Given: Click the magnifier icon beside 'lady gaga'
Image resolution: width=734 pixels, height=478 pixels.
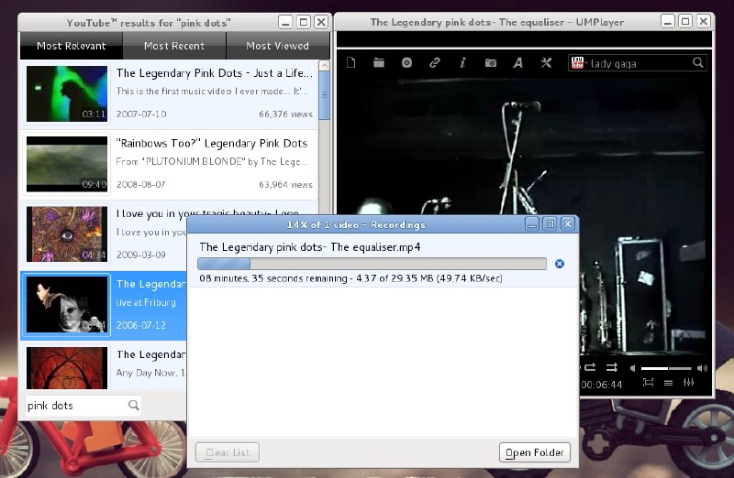Looking at the screenshot, I should 697,62.
